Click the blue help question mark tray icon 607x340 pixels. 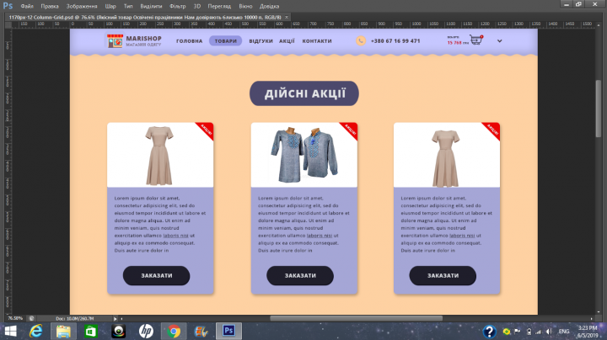tap(489, 332)
